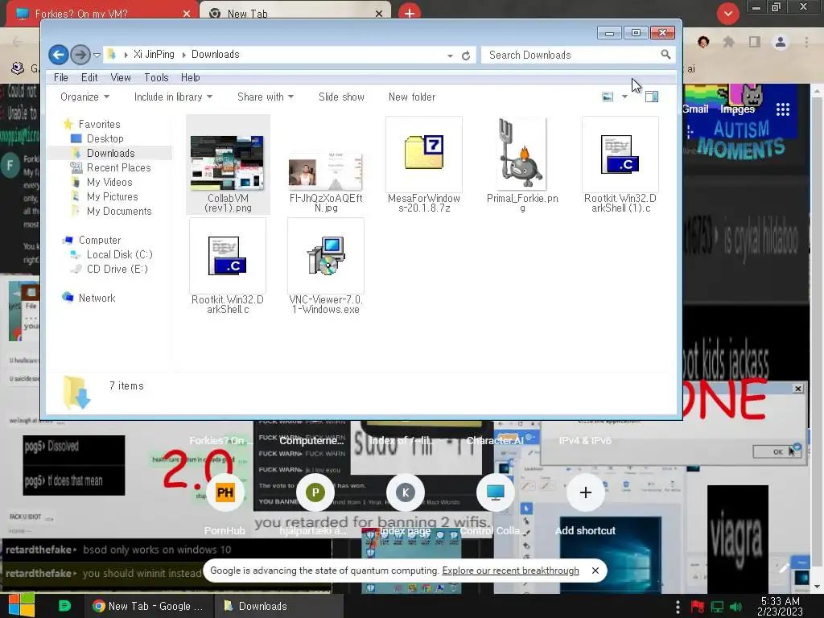Expand the Share with dropdown

(x=266, y=97)
